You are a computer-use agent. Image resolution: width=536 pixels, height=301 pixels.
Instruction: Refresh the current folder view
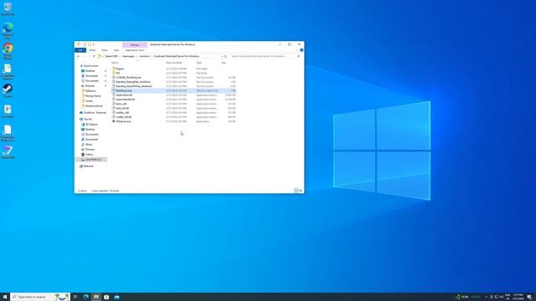pyautogui.click(x=225, y=56)
